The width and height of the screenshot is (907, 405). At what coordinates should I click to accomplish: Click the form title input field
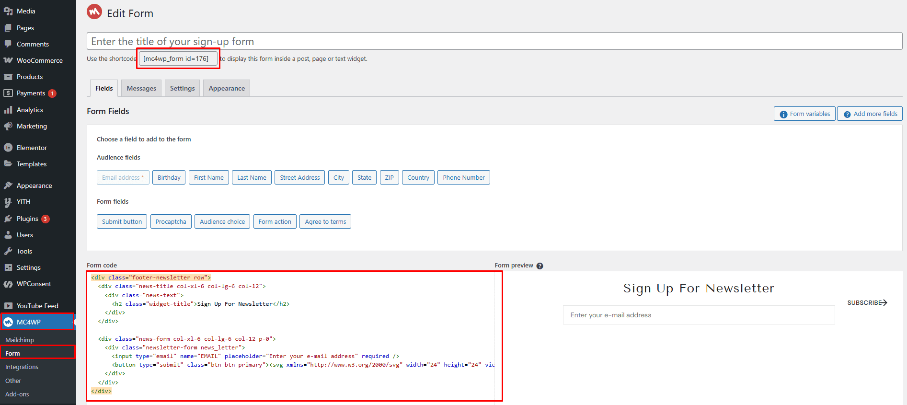pos(494,41)
